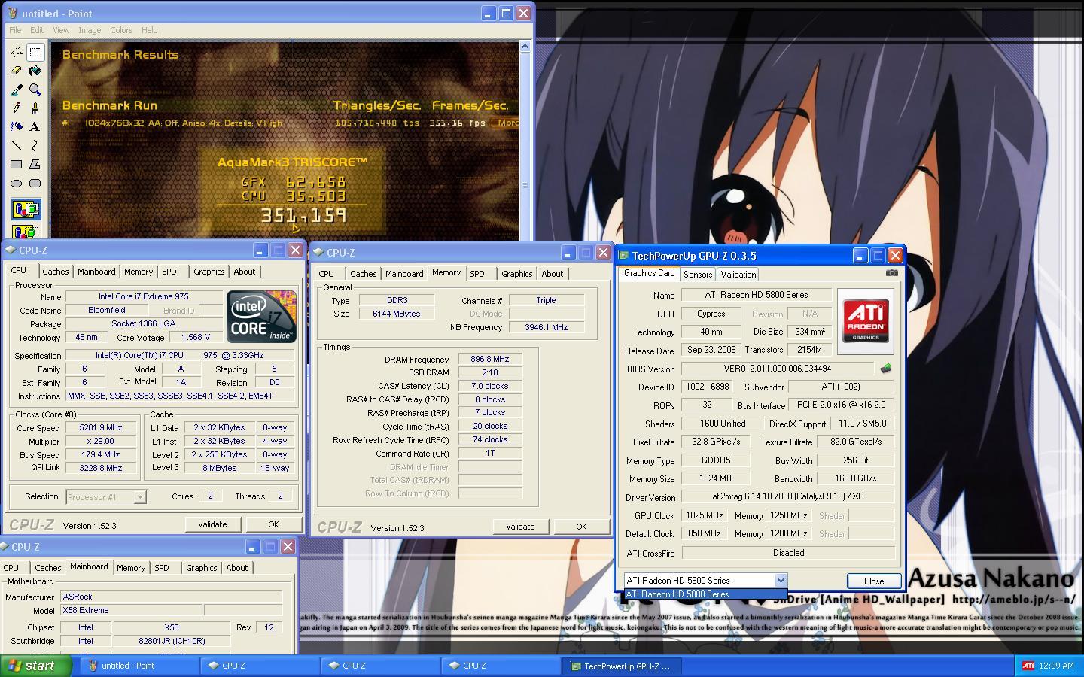Open Paint's Edit menu
The width and height of the screenshot is (1084, 677).
coord(37,30)
